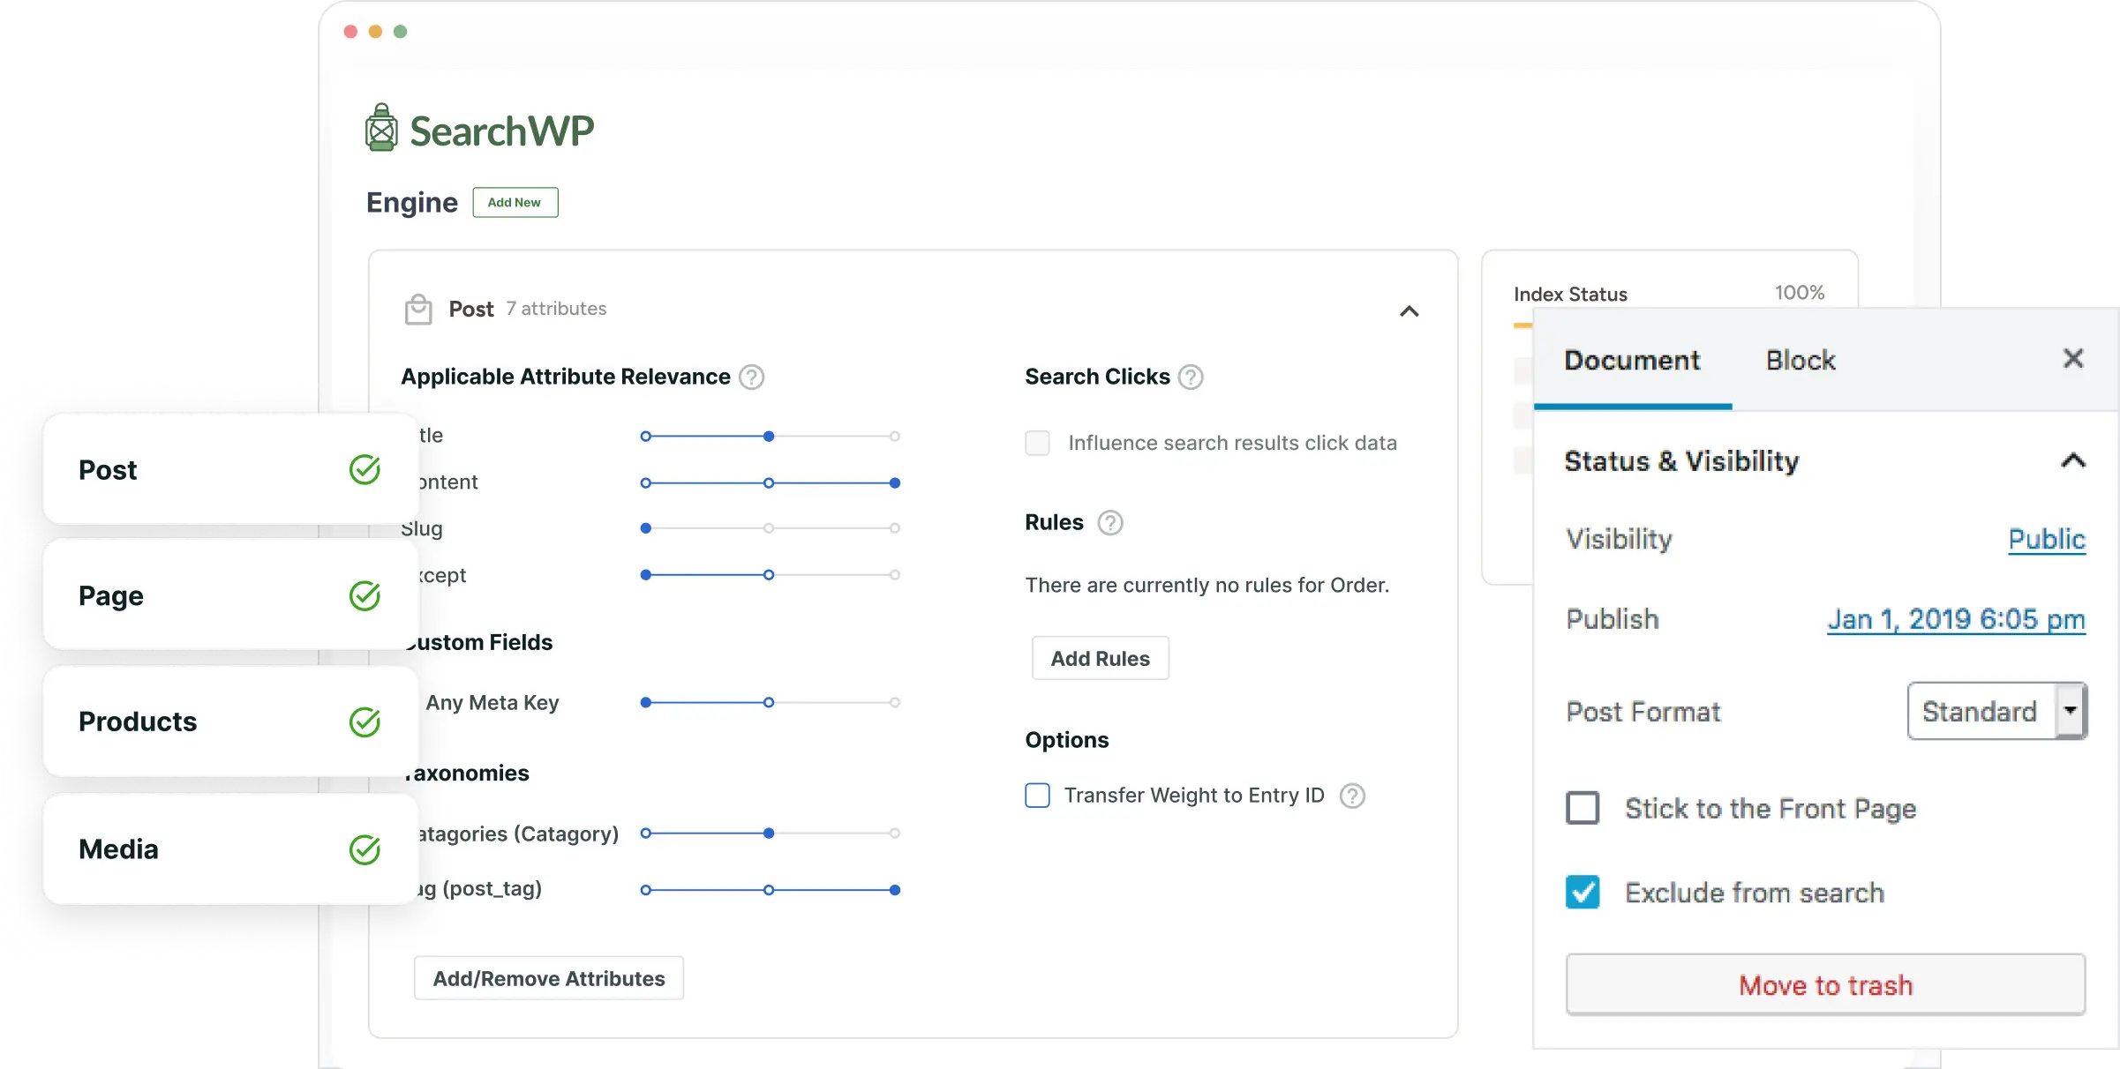The height and width of the screenshot is (1069, 2120).
Task: Click the Add/Remove Attributes button
Action: pos(545,976)
